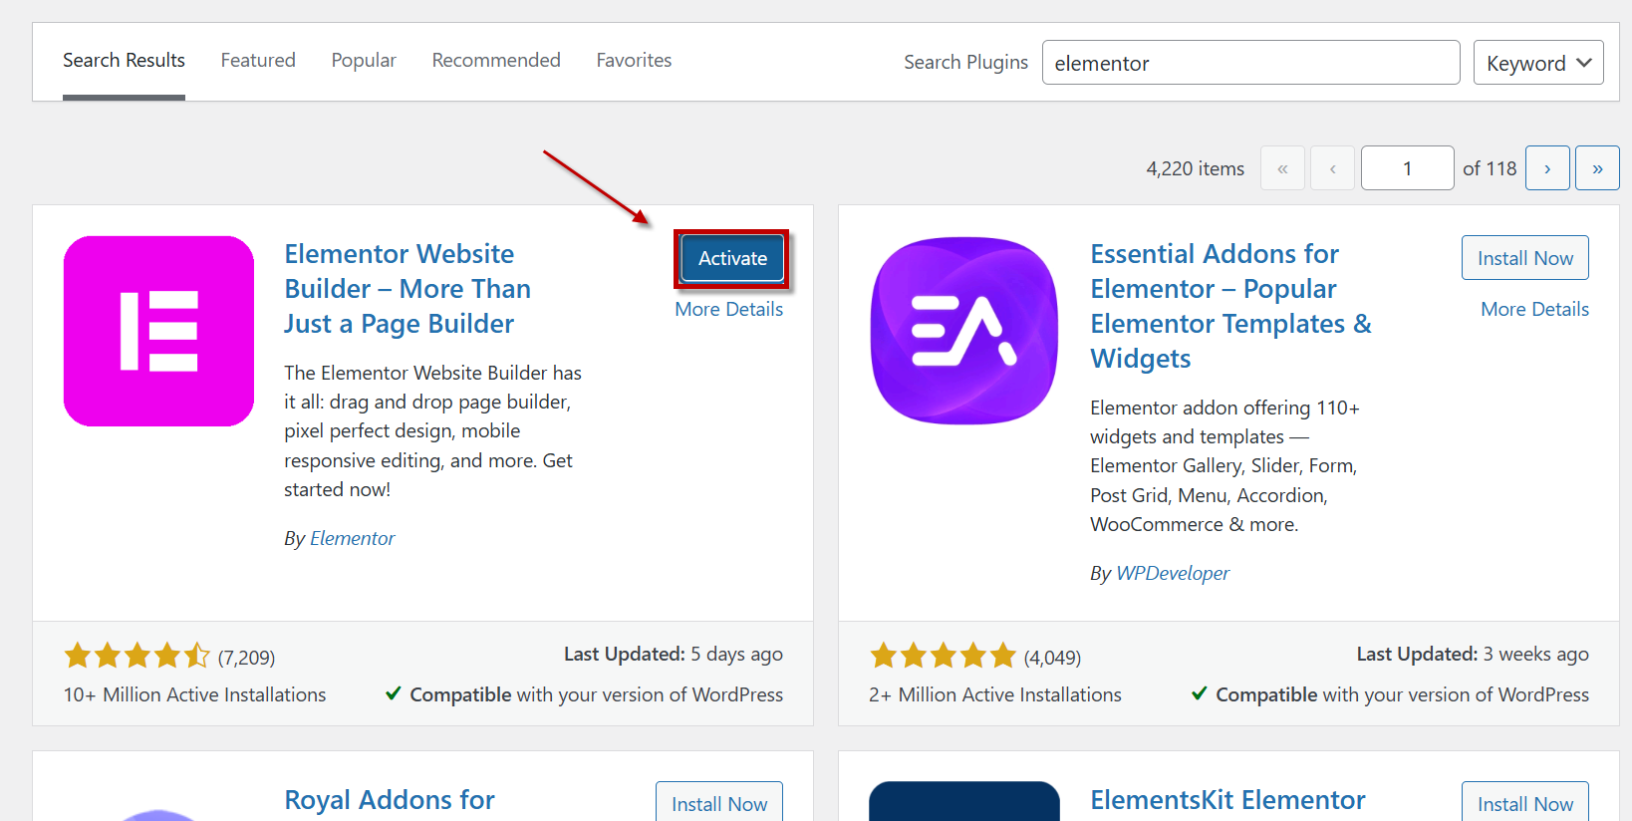Open the Keyword search type dropdown
The height and width of the screenshot is (821, 1632).
tap(1537, 63)
